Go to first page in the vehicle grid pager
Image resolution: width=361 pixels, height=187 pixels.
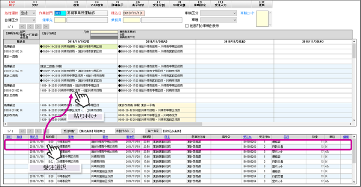click(23, 27)
